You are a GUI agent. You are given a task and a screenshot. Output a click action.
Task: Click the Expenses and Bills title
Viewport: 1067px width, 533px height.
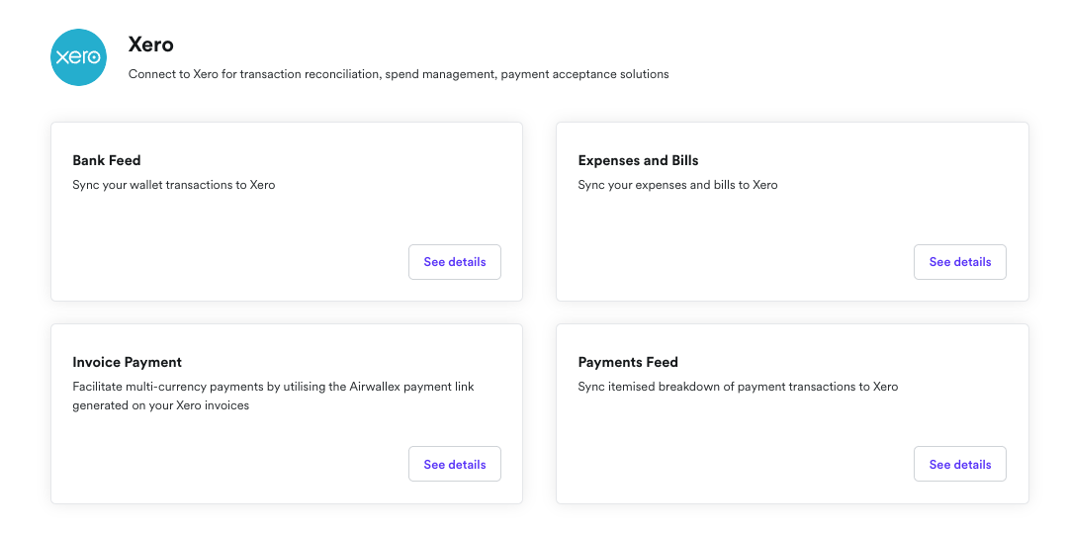click(638, 160)
